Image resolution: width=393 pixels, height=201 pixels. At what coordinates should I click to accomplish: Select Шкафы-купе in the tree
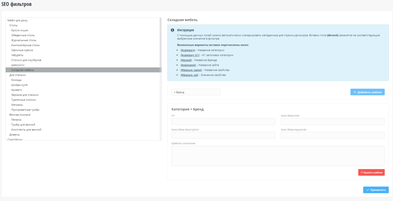click(20, 85)
